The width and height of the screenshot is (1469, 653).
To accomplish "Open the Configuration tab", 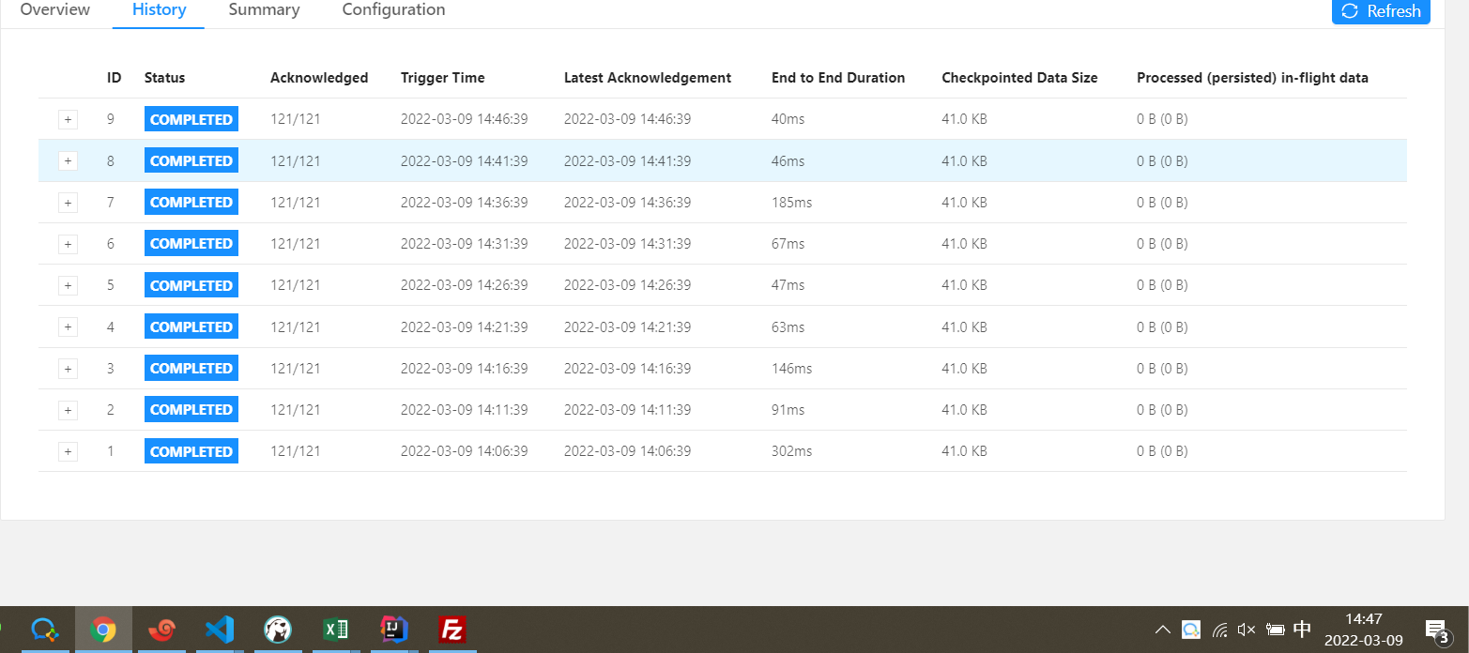I will pos(393,10).
